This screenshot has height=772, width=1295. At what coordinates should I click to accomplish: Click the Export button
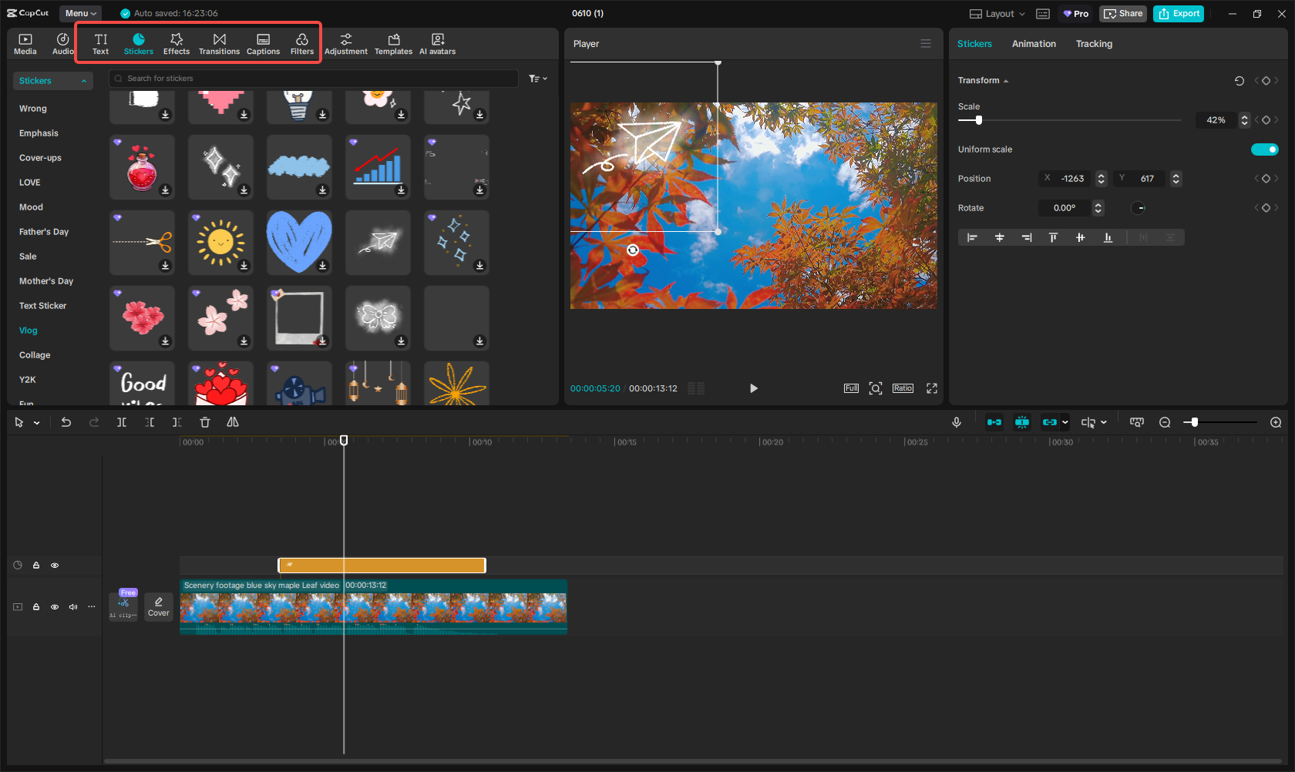pyautogui.click(x=1179, y=13)
